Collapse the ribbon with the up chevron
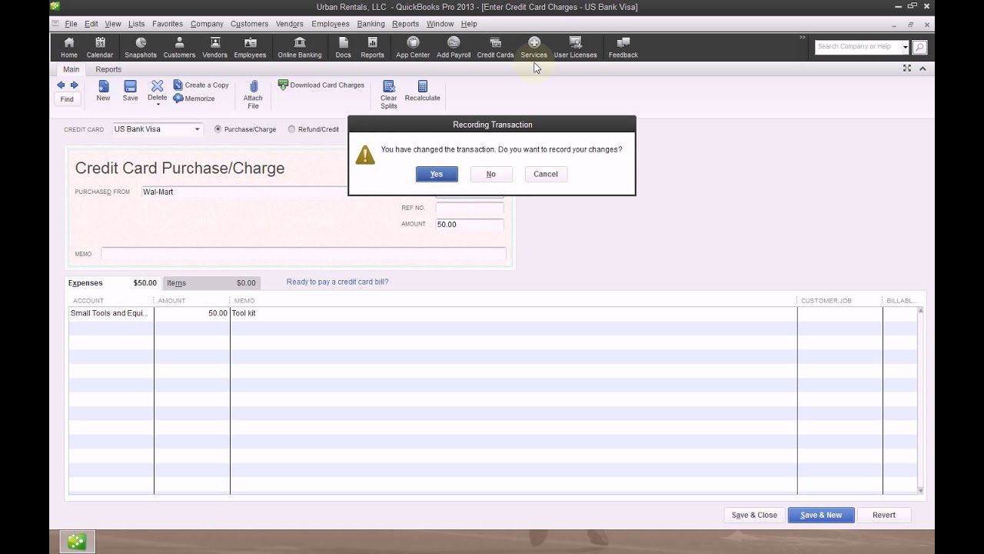Viewport: 984px width, 554px height. tap(922, 68)
